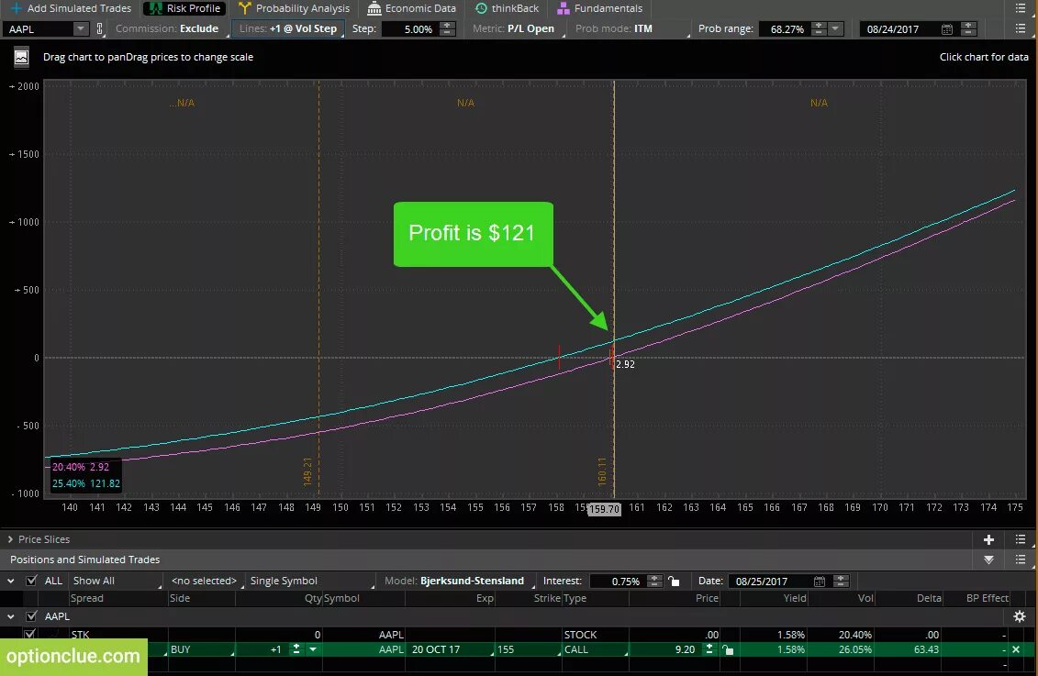
Task: Open the Single Symbol dropdown
Action: point(310,581)
